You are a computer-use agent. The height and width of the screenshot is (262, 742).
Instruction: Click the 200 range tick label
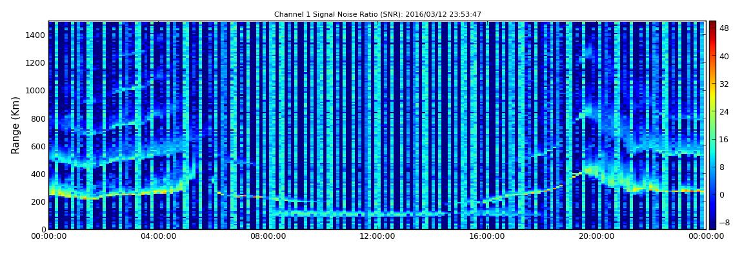(x=38, y=201)
